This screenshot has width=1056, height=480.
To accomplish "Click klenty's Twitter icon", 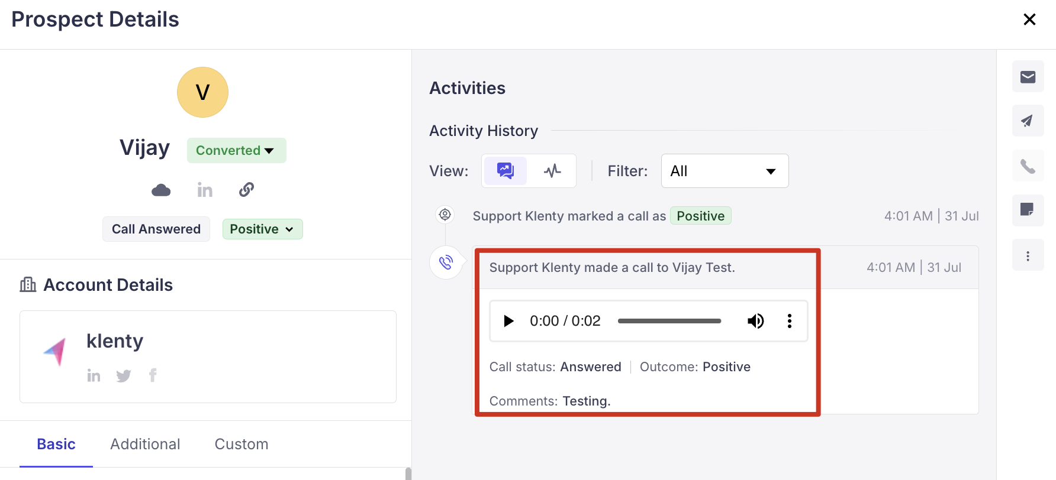I will coord(124,376).
